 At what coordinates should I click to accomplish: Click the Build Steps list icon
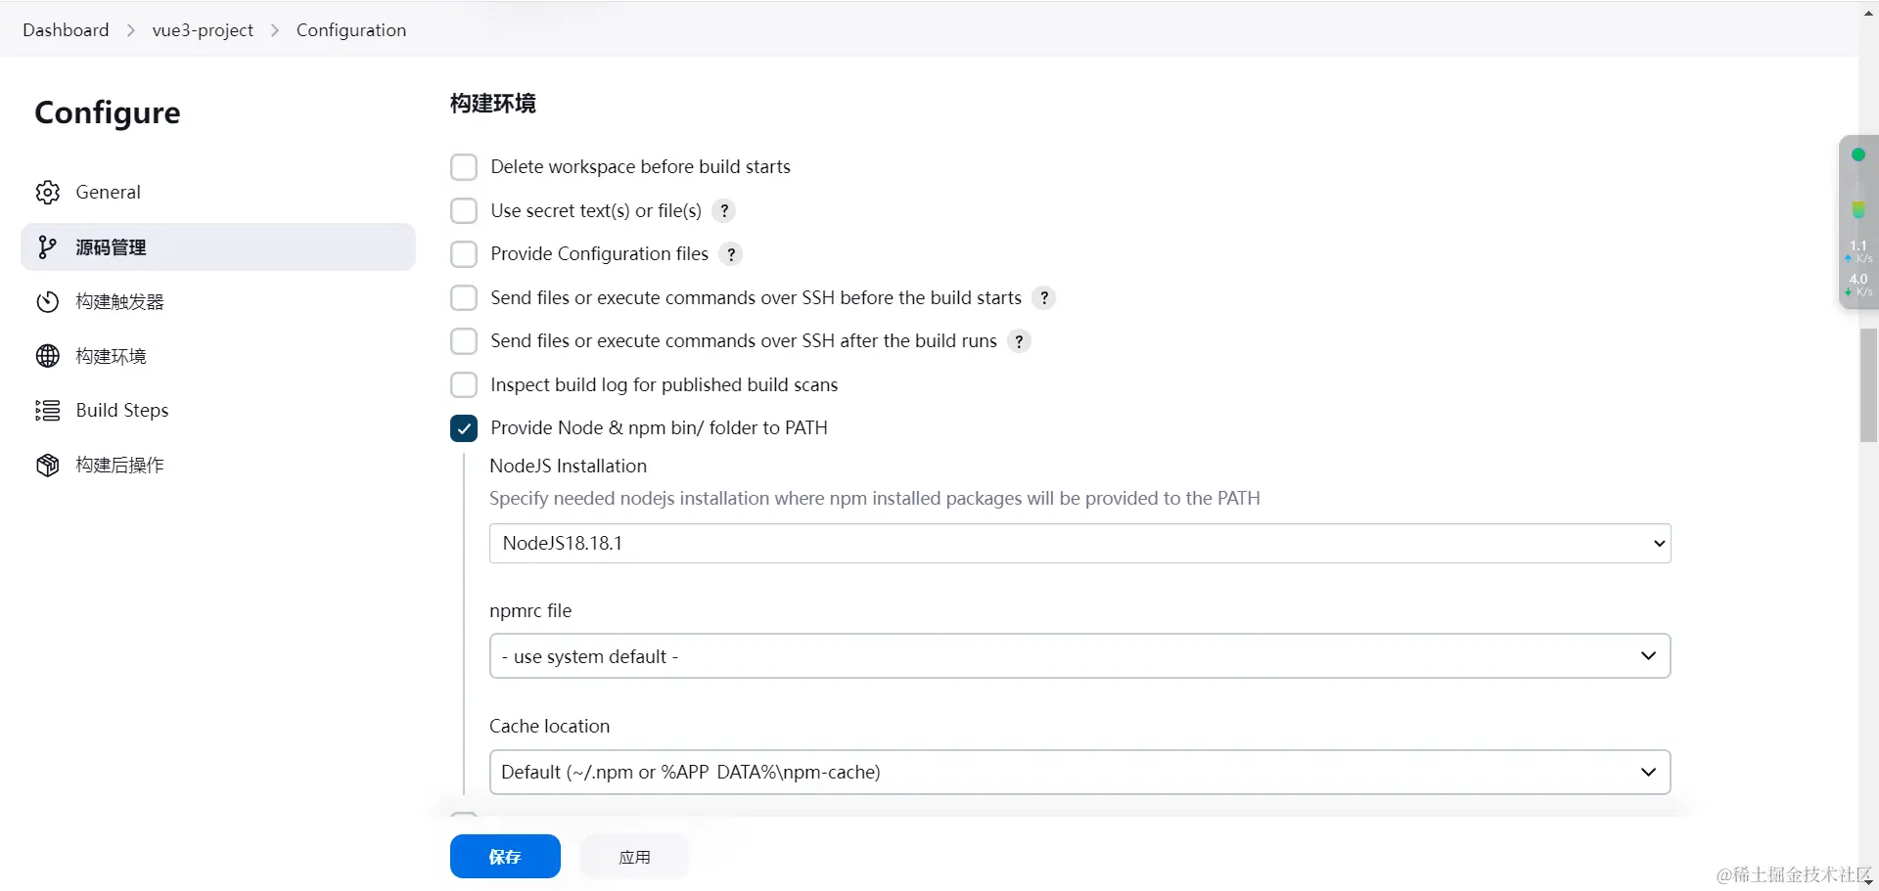pyautogui.click(x=48, y=411)
